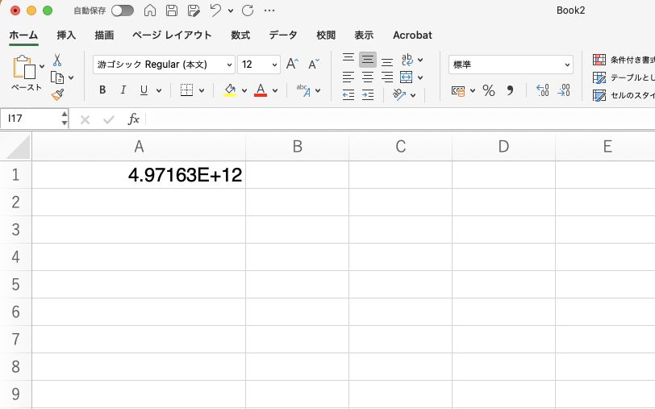
Task: Switch to the 挿入 ribbon tab
Action: 67,35
